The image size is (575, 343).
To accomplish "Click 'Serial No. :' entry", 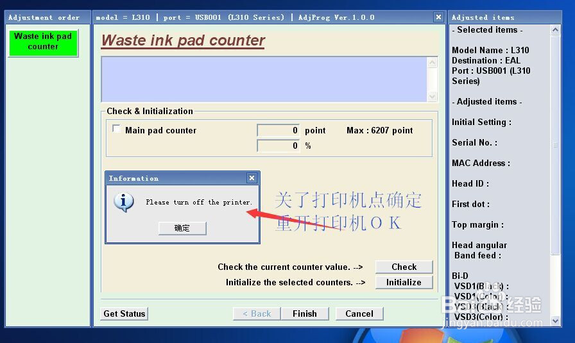I will click(x=474, y=142).
